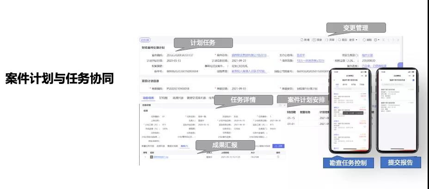Switch to the 甘特图 tab
The image size is (429, 189).
point(163,98)
